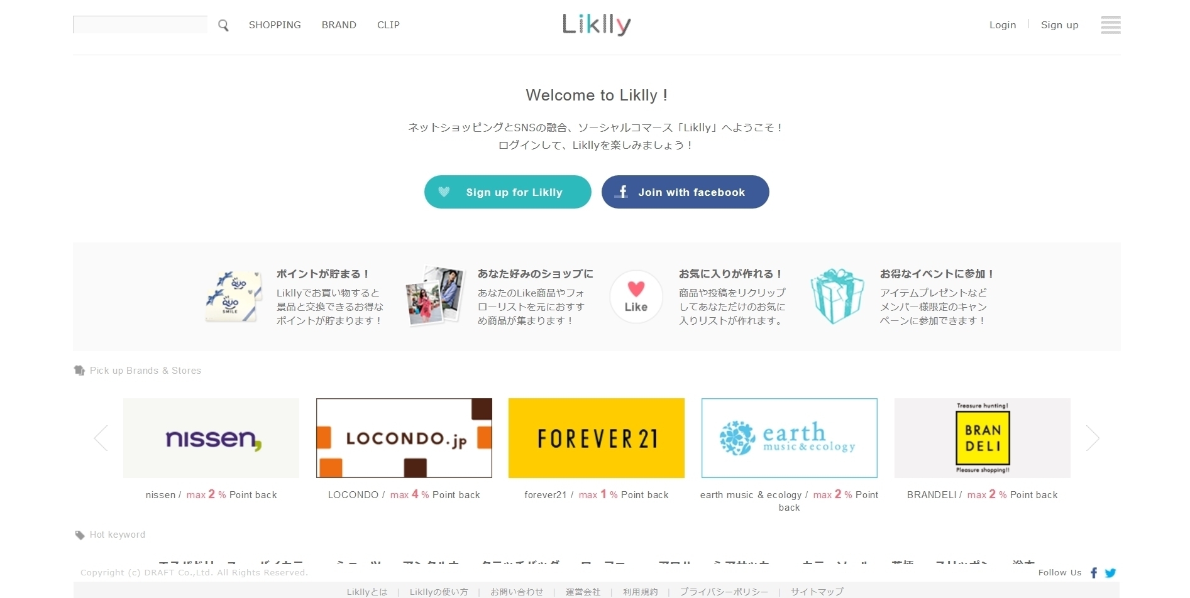This screenshot has height=598, width=1190.
Task: Open the FOREVER 21 brand thumbnail
Action: (597, 438)
